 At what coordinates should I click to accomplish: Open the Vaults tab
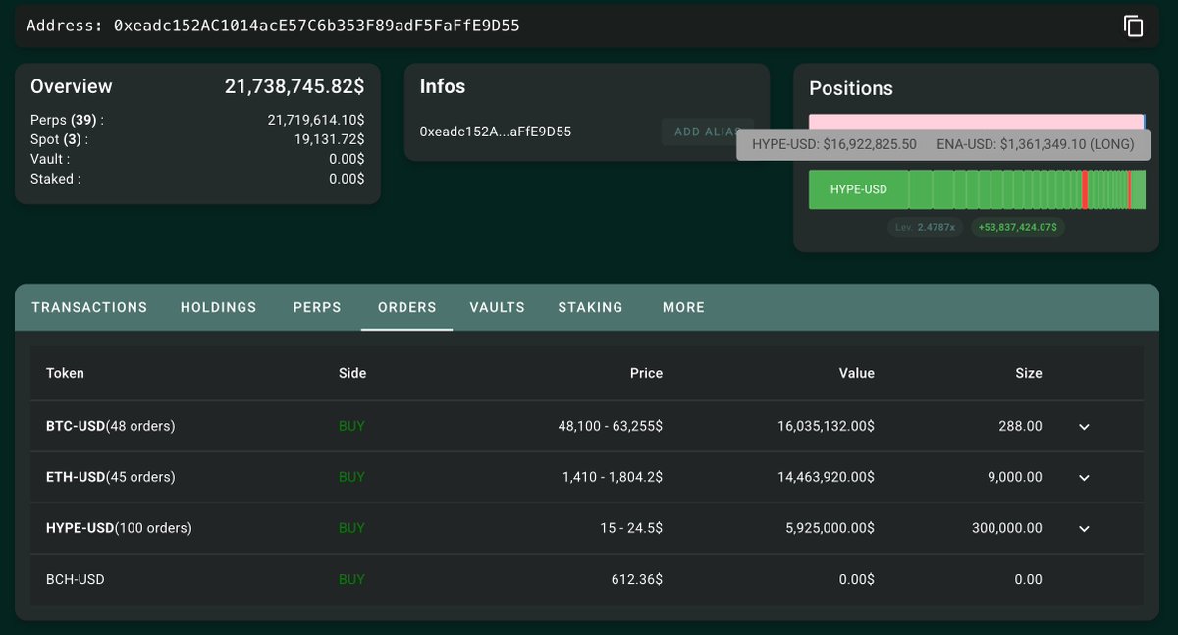pos(497,307)
